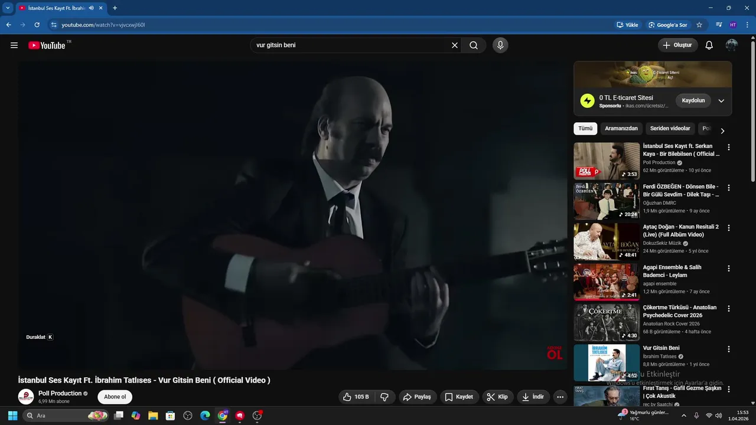Select the Seriden videolar filter chip
Viewport: 756px width, 425px height.
[670, 129]
